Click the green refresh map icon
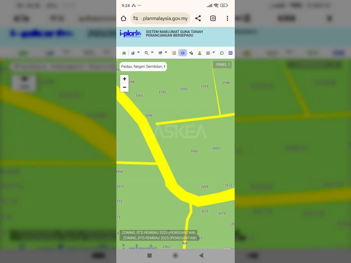351x263 pixels. click(222, 53)
